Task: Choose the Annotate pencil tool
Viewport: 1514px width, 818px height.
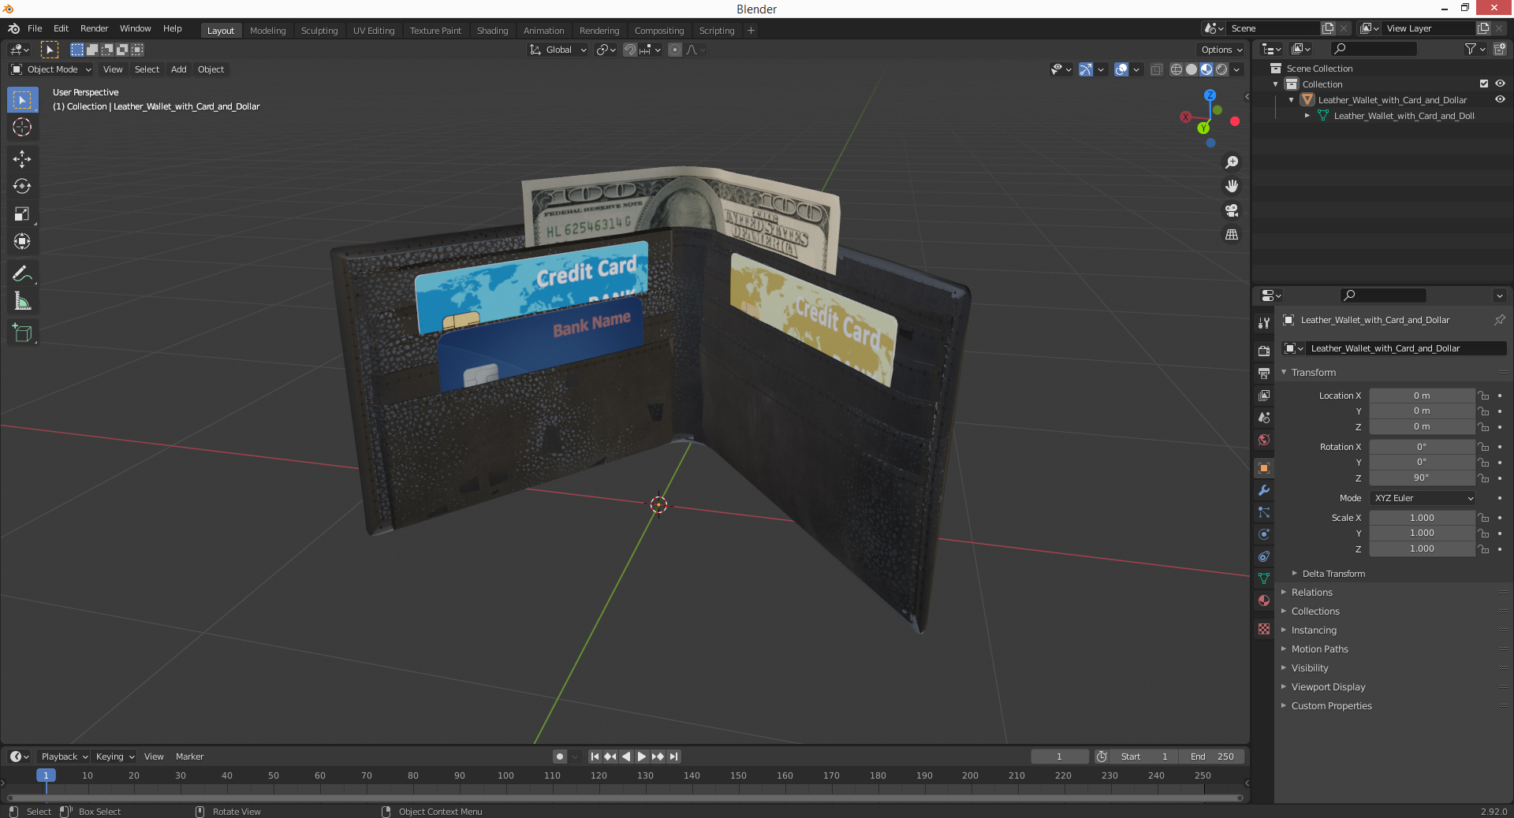Action: tap(22, 273)
